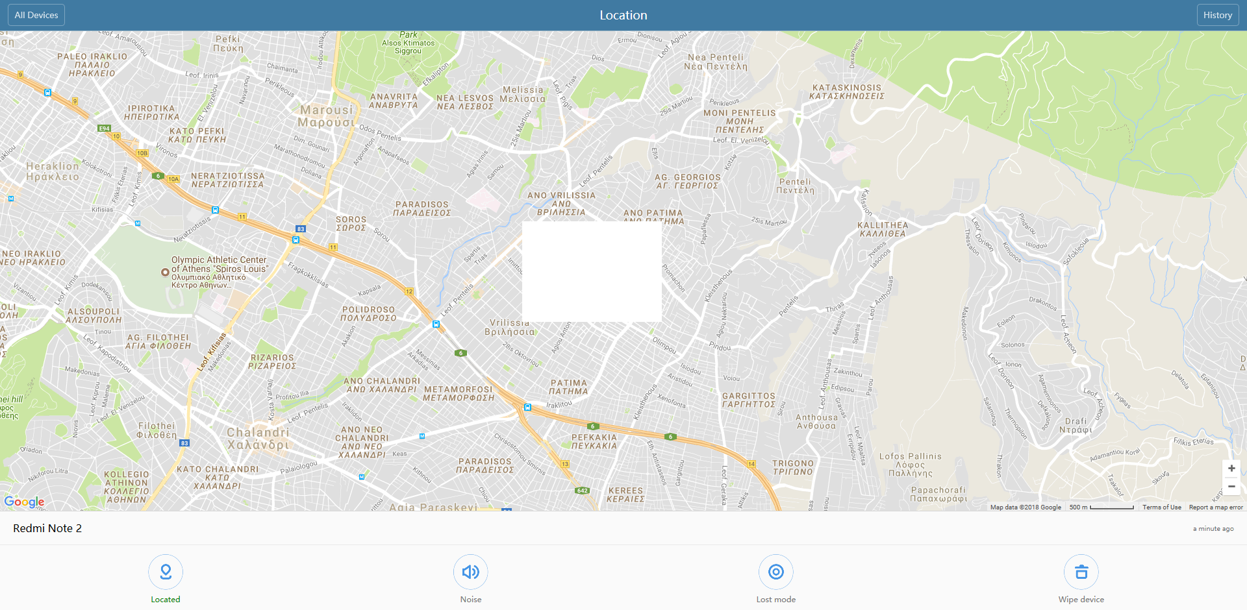Open location History
This screenshot has width=1247, height=610.
click(x=1218, y=15)
